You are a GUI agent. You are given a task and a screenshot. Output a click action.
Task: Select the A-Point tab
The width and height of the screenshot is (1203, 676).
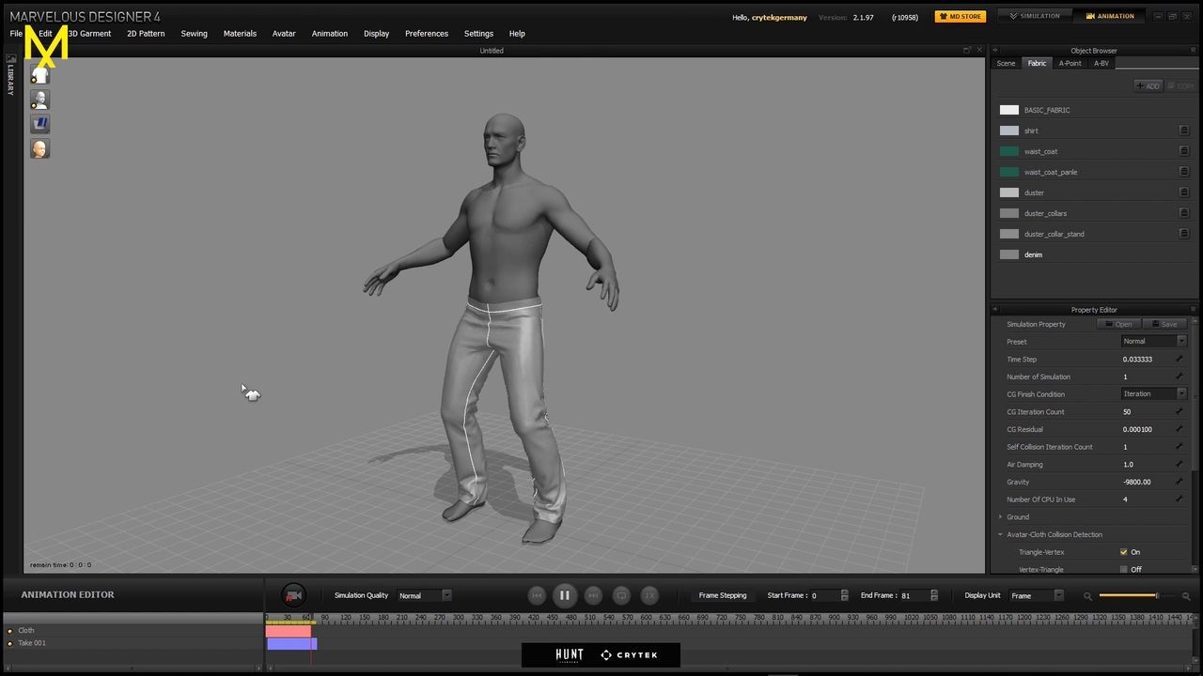tap(1070, 63)
